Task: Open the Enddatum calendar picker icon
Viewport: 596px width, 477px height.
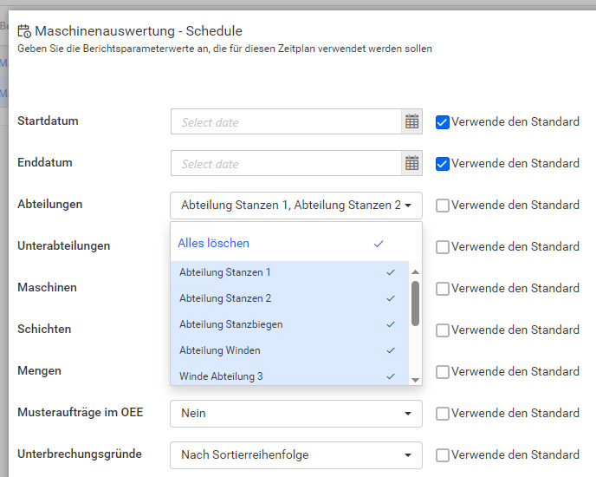Action: click(411, 163)
